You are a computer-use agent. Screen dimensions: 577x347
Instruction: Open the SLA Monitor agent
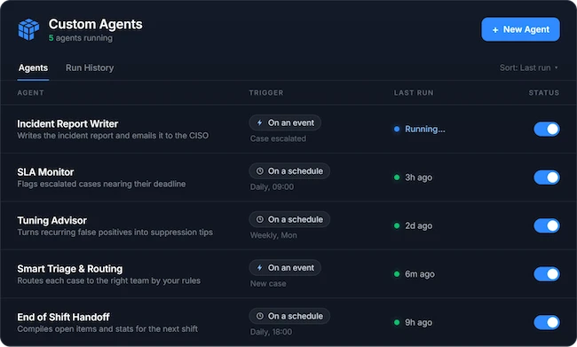[x=45, y=172]
